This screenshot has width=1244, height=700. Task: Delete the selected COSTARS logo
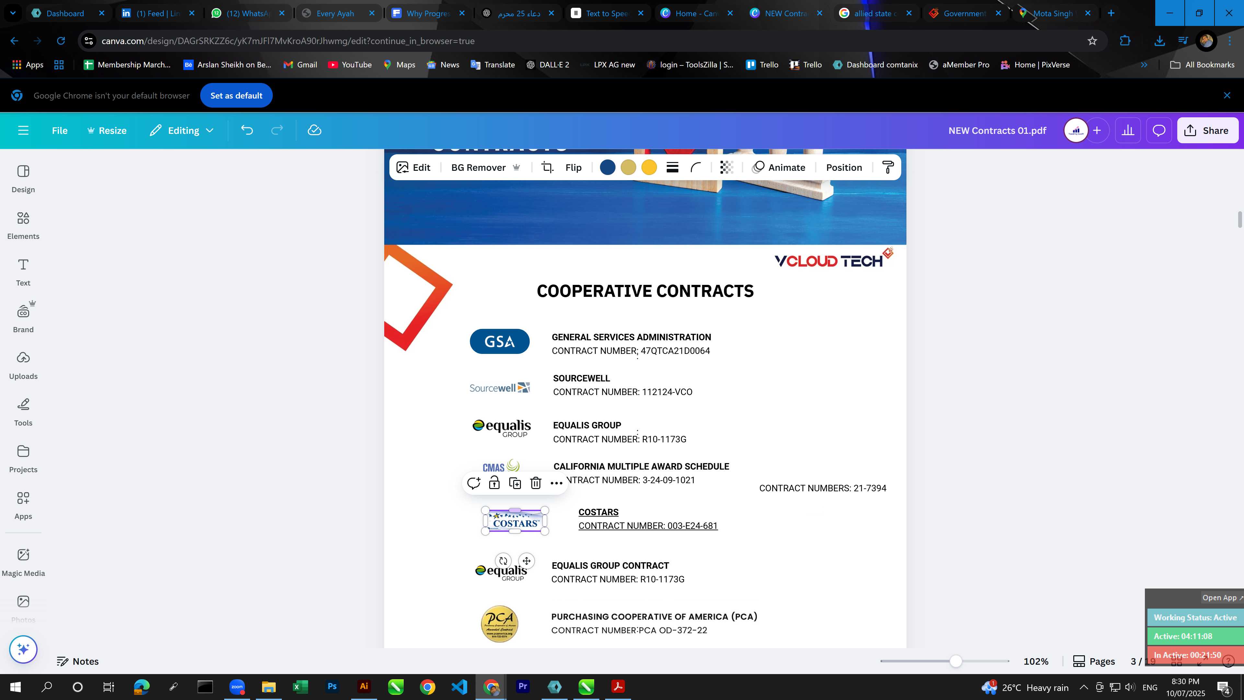point(536,483)
